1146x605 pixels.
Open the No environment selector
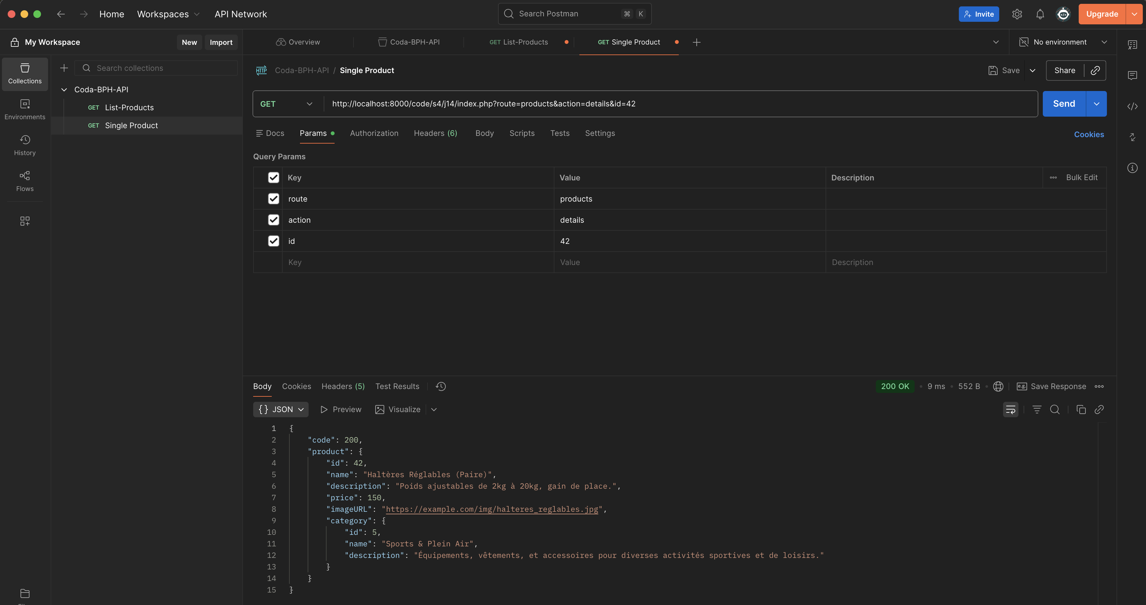[1063, 42]
